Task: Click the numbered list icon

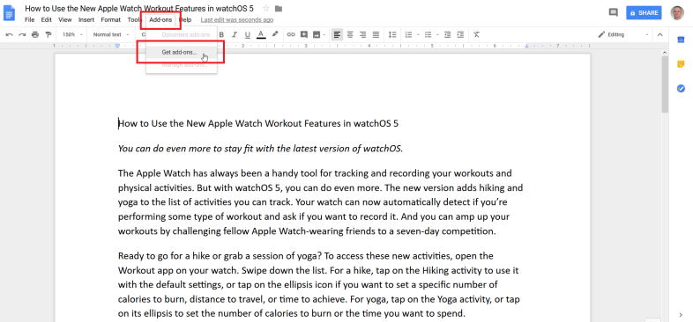Action: coord(408,34)
